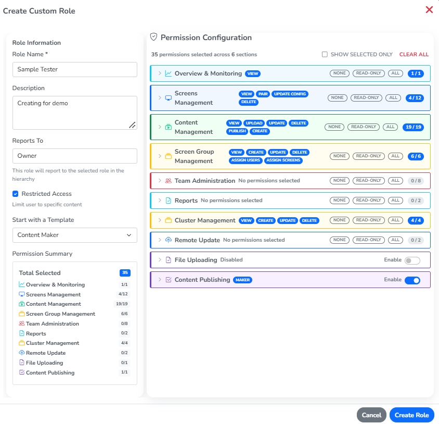Viewport: 439px width, 424px height.
Task: Expand the Screens Management section chevron
Action: (x=160, y=98)
